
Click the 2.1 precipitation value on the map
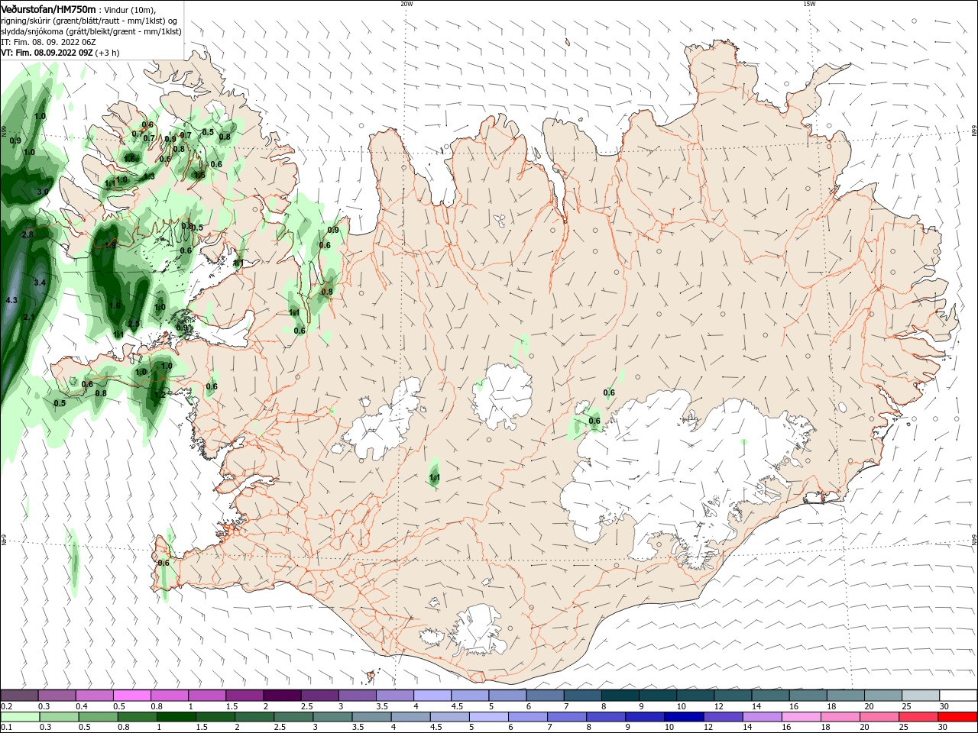29,317
